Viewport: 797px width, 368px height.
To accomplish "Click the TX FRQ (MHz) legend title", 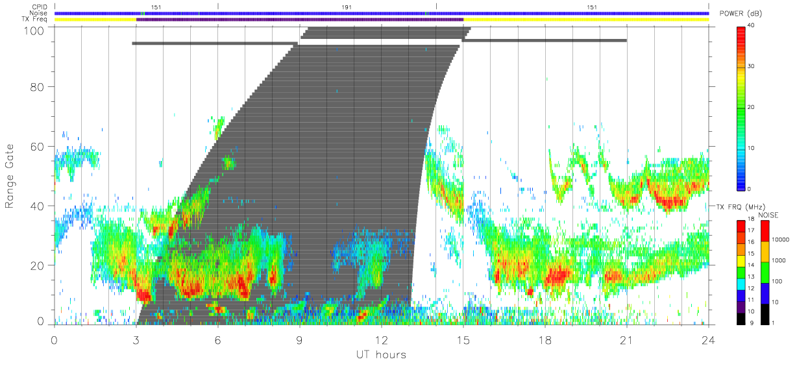I will coord(740,207).
